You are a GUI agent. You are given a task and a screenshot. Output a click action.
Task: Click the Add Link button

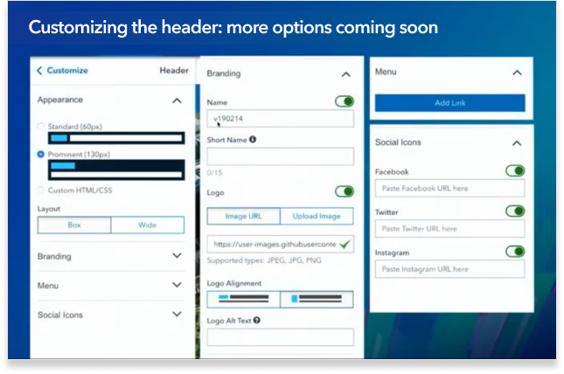[450, 103]
